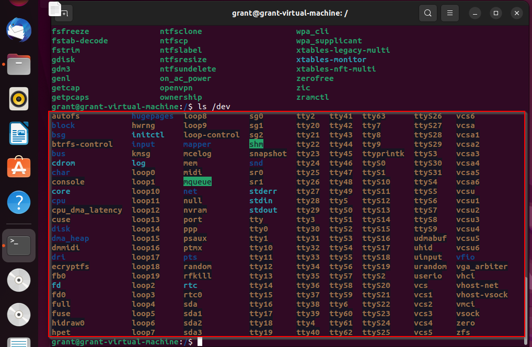The width and height of the screenshot is (532, 347).
Task: Open the lower disc drive icon in the dock
Action: pyautogui.click(x=19, y=315)
